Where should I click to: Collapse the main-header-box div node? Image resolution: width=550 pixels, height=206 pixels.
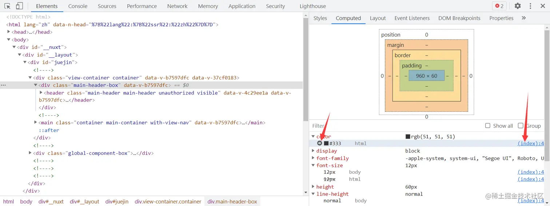click(36, 85)
